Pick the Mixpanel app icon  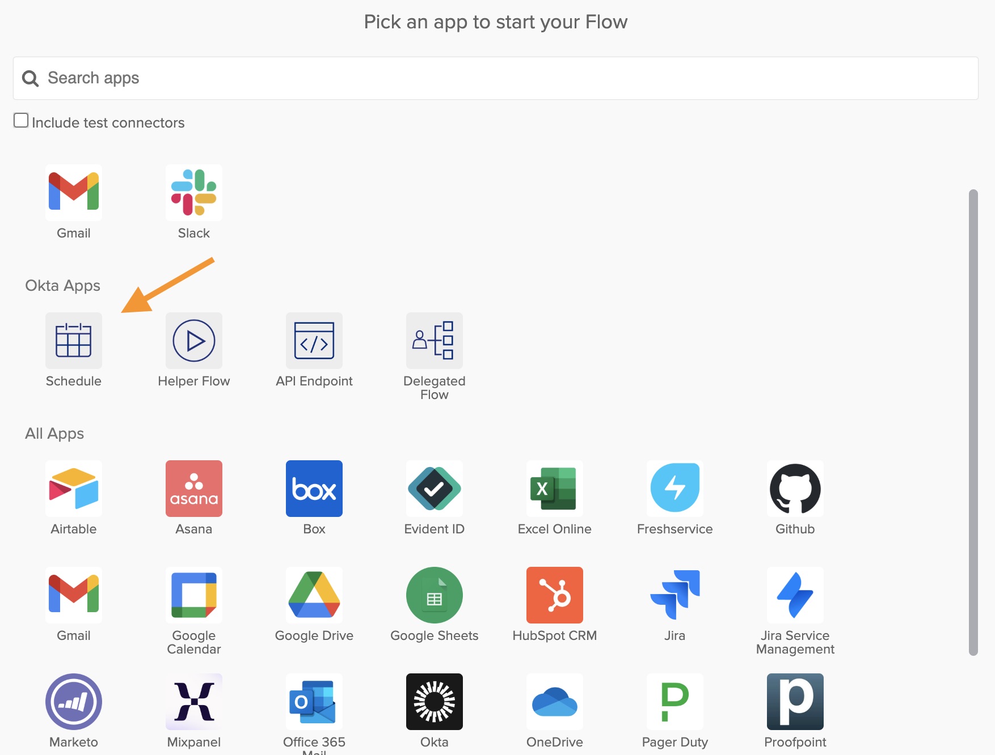click(x=194, y=702)
